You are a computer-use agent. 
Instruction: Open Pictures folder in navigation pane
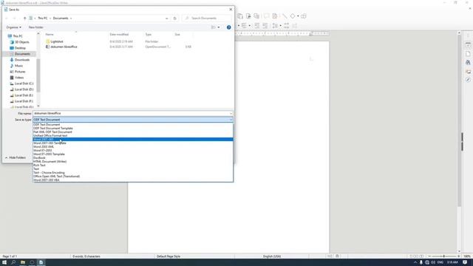[x=20, y=72]
